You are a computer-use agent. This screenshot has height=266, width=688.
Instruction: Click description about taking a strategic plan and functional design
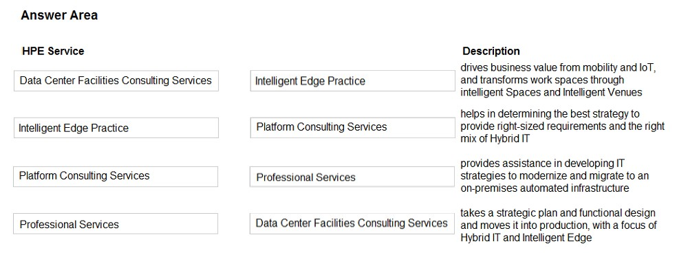point(559,225)
